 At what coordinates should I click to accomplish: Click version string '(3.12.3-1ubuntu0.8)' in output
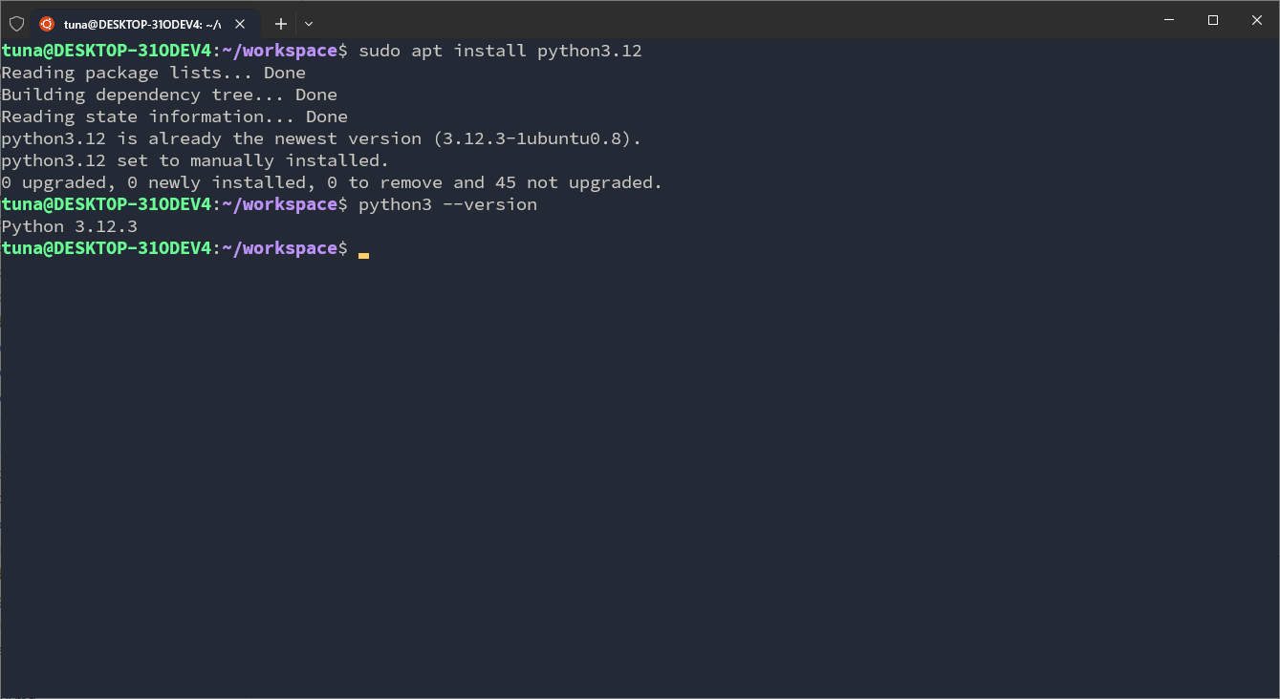coord(536,138)
